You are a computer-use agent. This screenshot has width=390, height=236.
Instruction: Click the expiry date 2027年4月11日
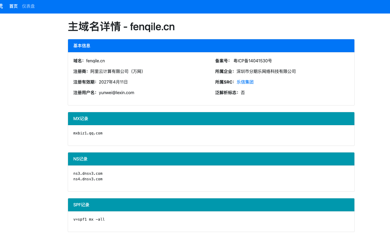point(113,82)
